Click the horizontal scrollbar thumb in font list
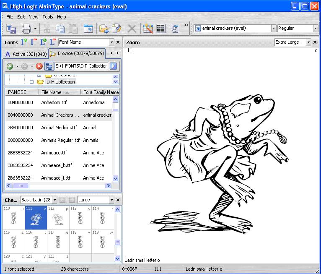The height and width of the screenshot is (274, 321). pos(21,185)
